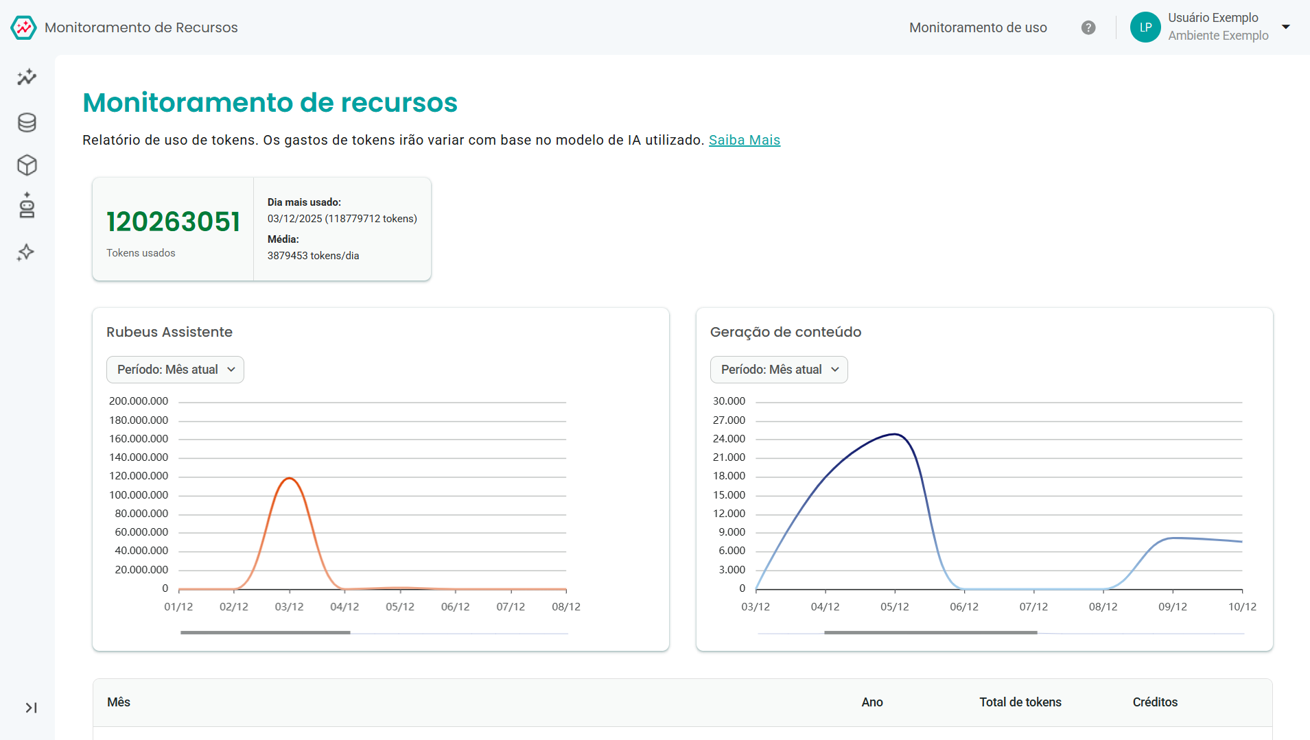Open the sparkle chart analytics sidebar icon
This screenshot has width=1310, height=740.
(27, 77)
